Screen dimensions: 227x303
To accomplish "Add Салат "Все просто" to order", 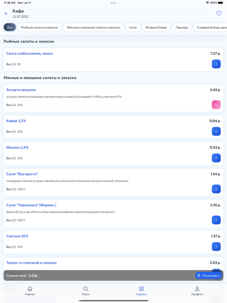I will (216, 189).
